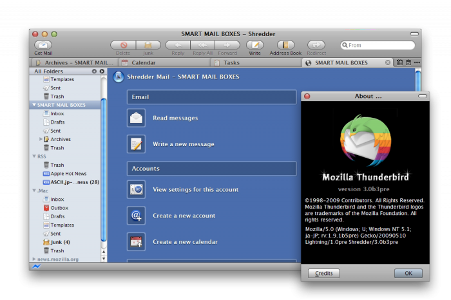This screenshot has width=451, height=300.
Task: Click the Email section header
Action: click(212, 97)
